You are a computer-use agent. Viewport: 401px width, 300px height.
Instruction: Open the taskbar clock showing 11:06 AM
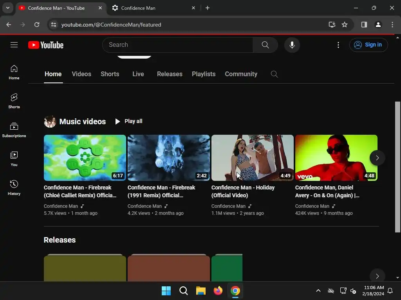coord(373,291)
